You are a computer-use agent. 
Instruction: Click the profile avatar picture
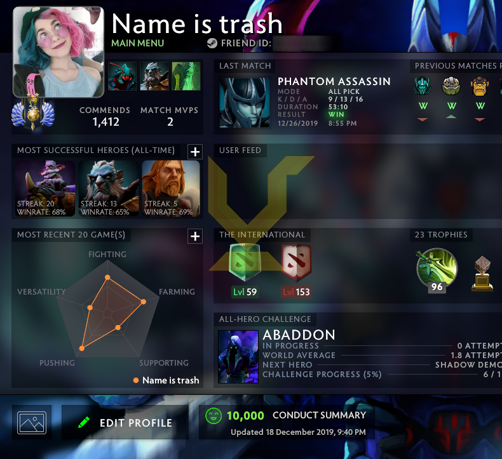(58, 52)
